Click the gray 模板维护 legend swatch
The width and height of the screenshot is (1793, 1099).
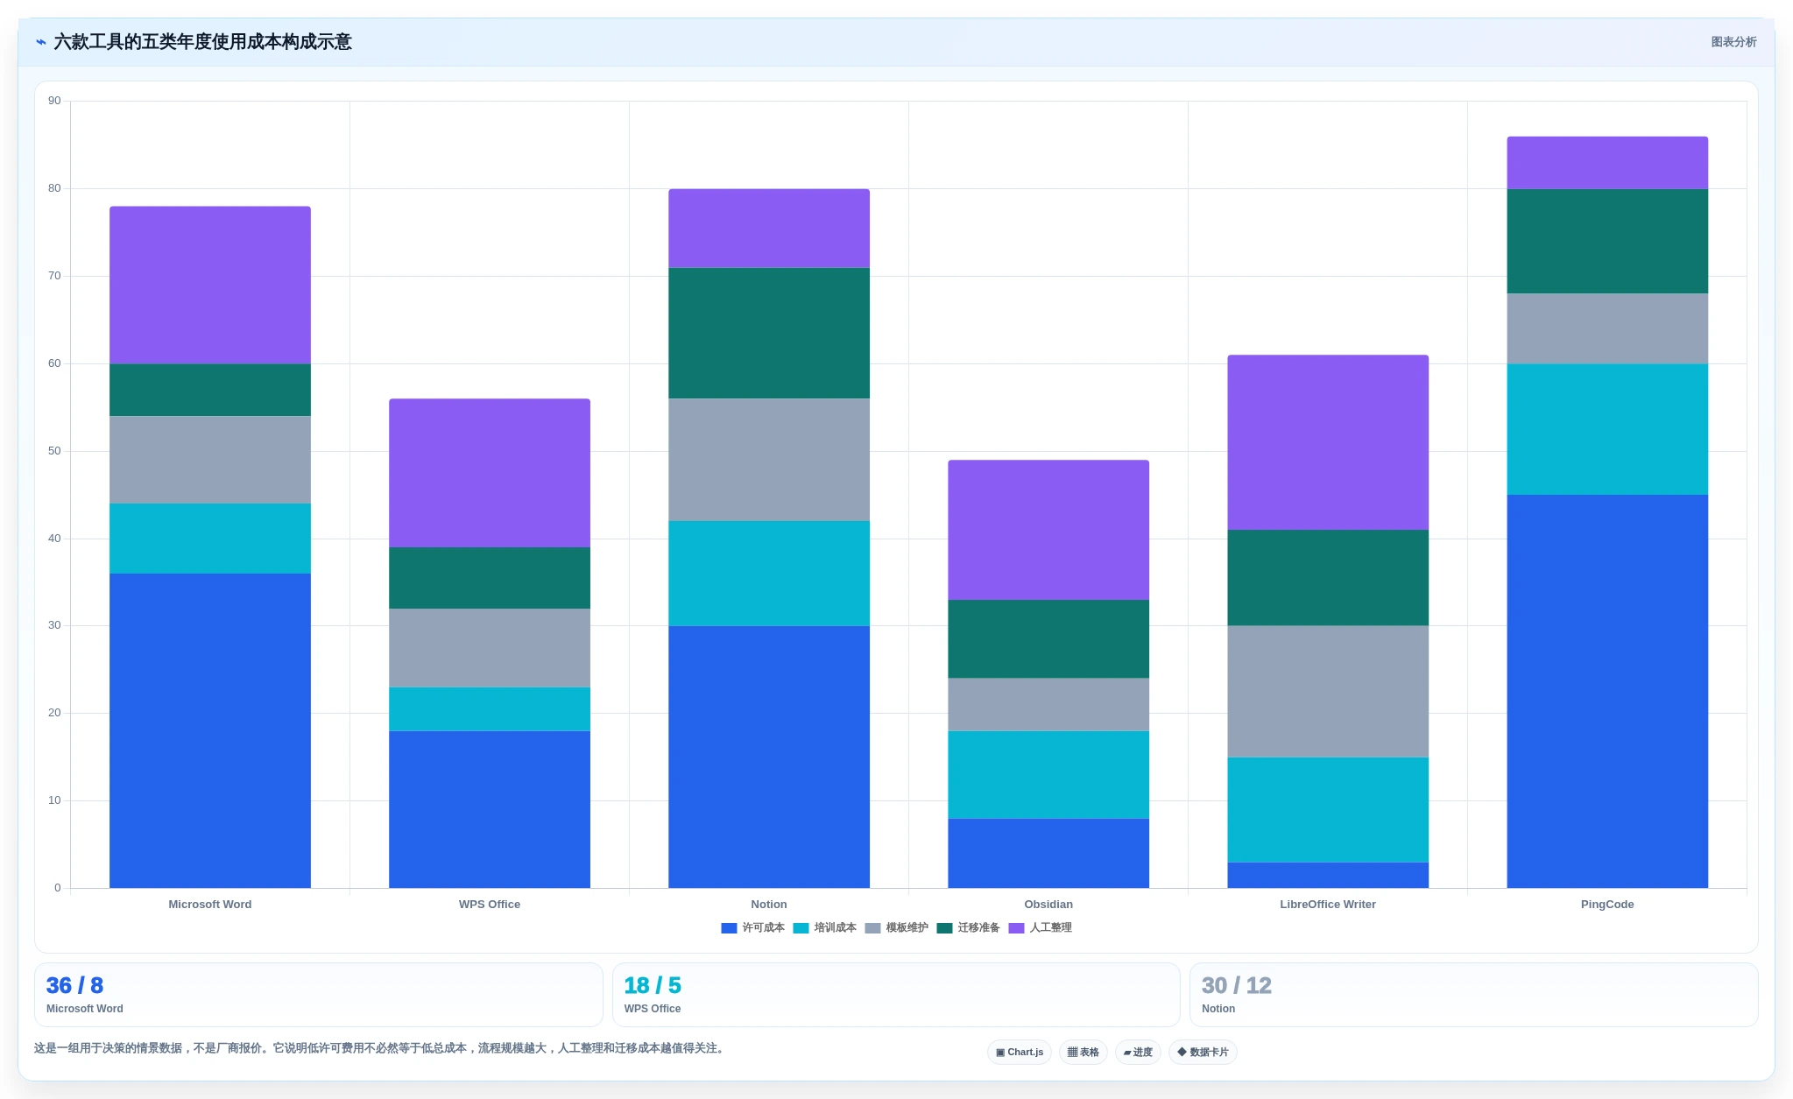pyautogui.click(x=872, y=928)
